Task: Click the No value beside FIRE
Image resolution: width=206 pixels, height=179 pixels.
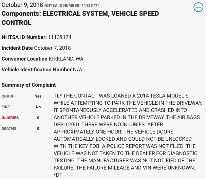Action: pyautogui.click(x=38, y=107)
